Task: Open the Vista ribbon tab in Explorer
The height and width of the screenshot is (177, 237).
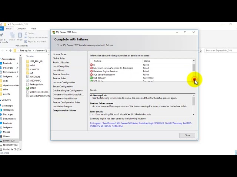Action: tap(34, 28)
